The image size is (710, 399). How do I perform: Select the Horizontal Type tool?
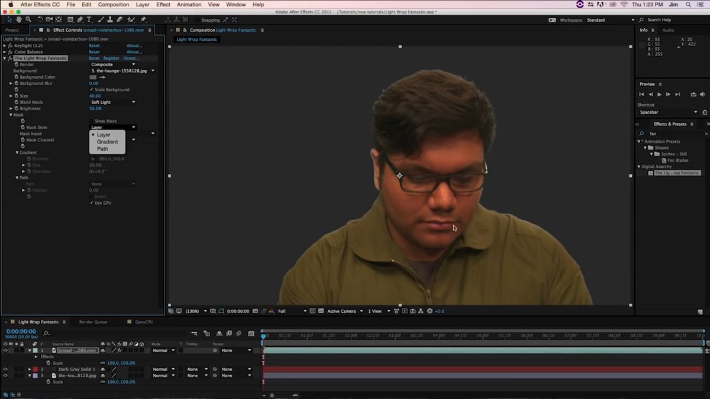(89, 20)
